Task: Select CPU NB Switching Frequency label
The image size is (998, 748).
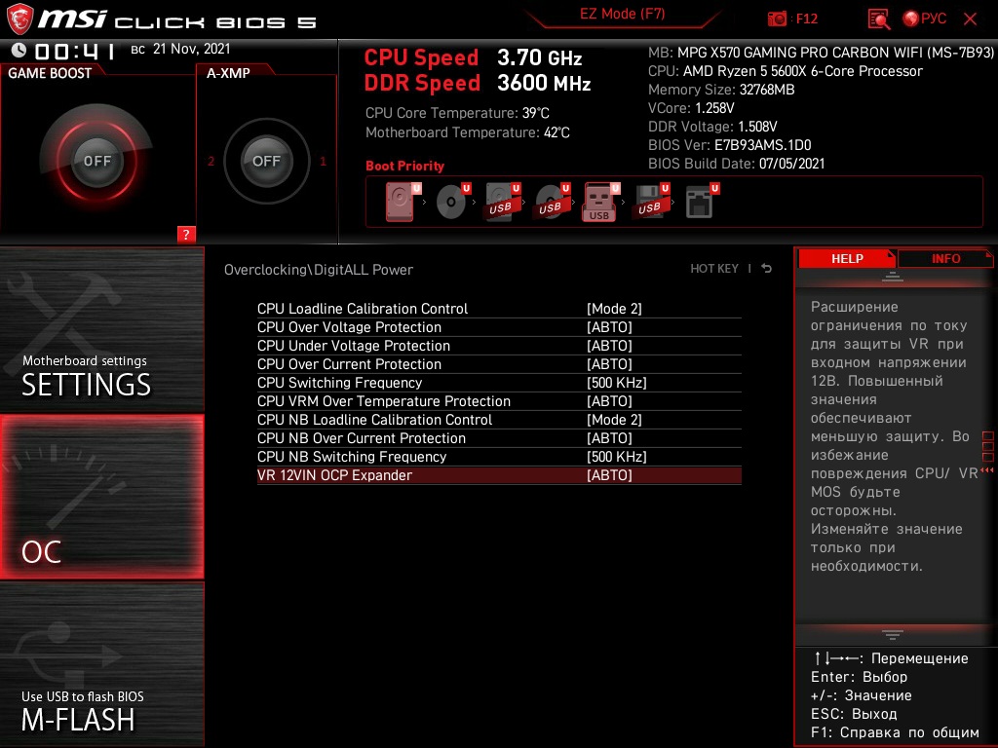Action: (x=351, y=456)
